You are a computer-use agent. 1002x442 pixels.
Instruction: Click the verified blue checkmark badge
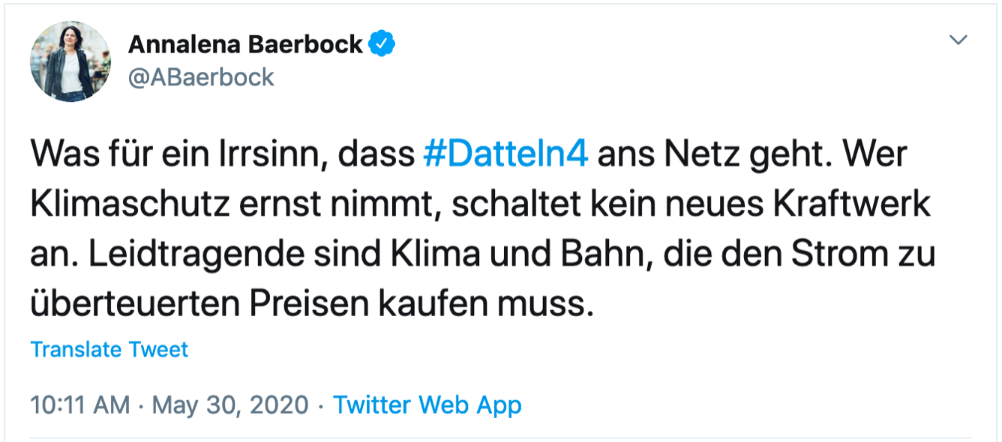tap(383, 45)
